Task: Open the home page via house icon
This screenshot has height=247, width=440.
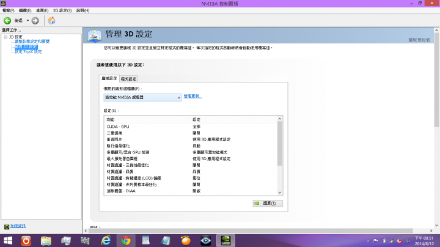Action: pos(51,21)
